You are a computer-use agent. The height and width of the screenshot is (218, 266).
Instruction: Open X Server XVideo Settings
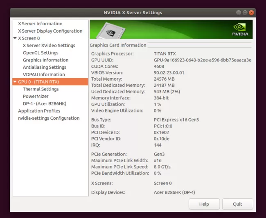tap(49, 45)
